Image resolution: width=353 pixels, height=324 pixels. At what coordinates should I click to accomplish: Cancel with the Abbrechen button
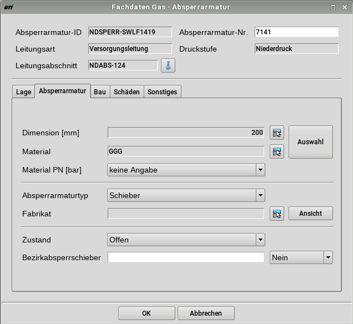pyautogui.click(x=205, y=313)
